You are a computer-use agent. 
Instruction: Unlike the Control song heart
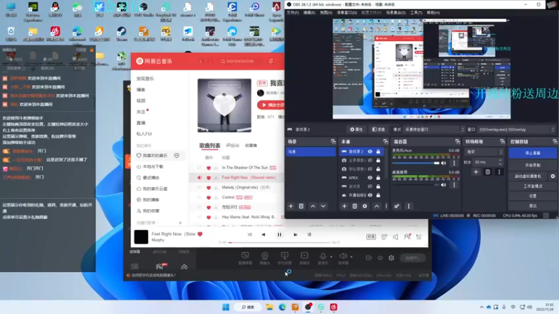(208, 197)
